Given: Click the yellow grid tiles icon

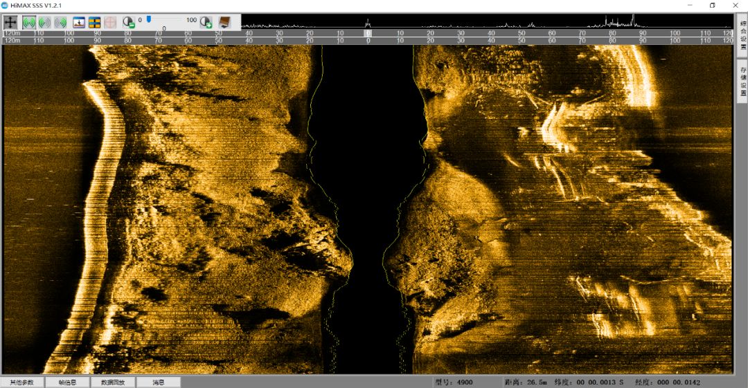Looking at the screenshot, I should coord(94,22).
